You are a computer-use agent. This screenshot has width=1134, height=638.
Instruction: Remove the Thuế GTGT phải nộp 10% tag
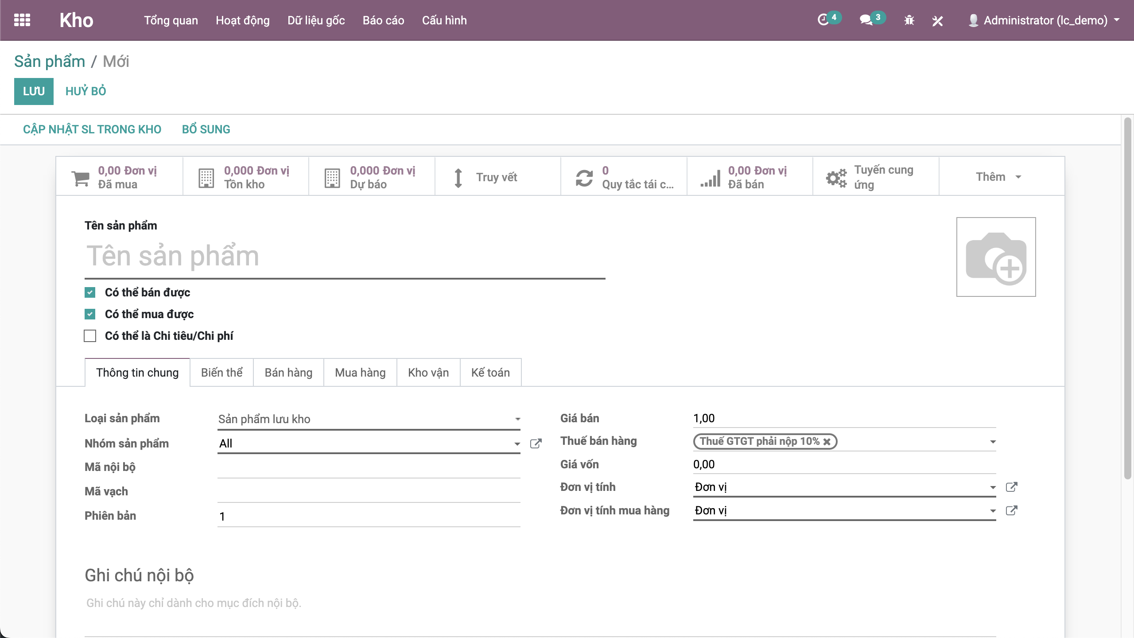827,441
